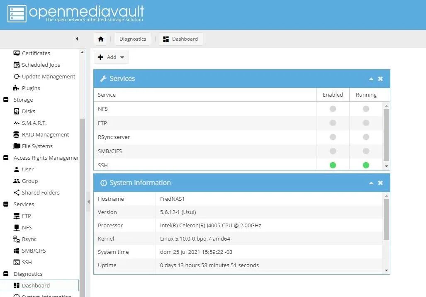This screenshot has height=297, width=426.
Task: Sort by the Service column header
Action: [205, 95]
